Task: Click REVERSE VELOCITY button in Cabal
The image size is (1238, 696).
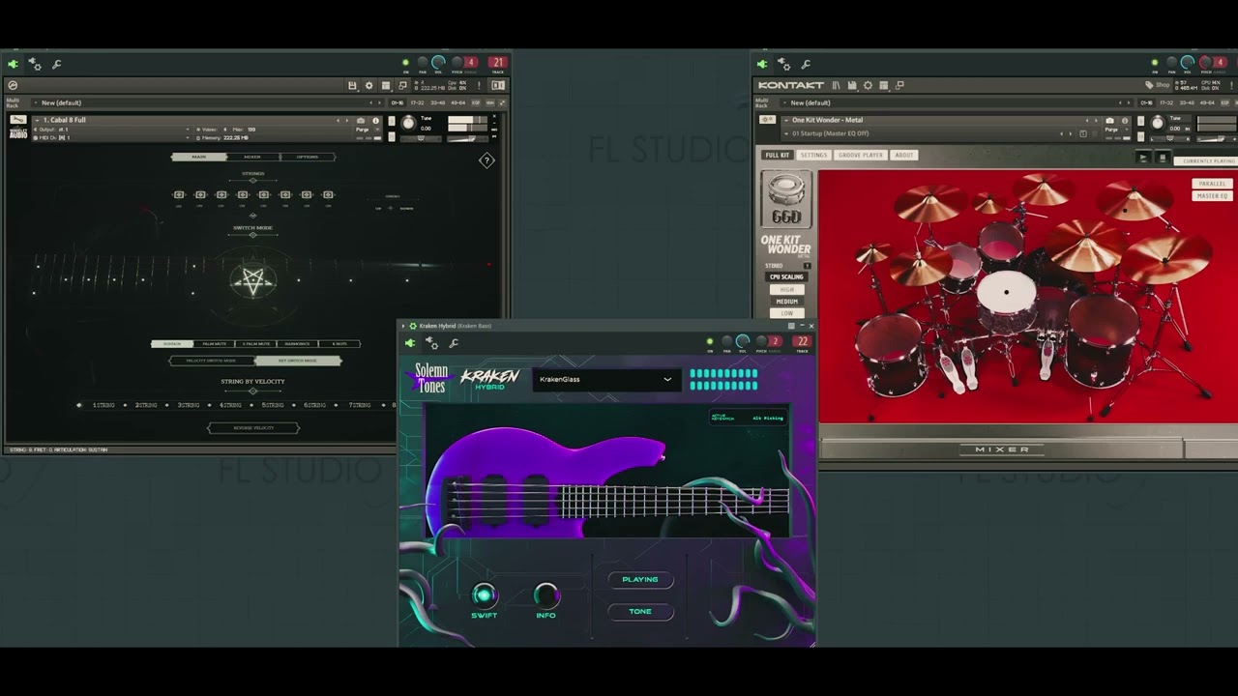Action: pyautogui.click(x=253, y=427)
